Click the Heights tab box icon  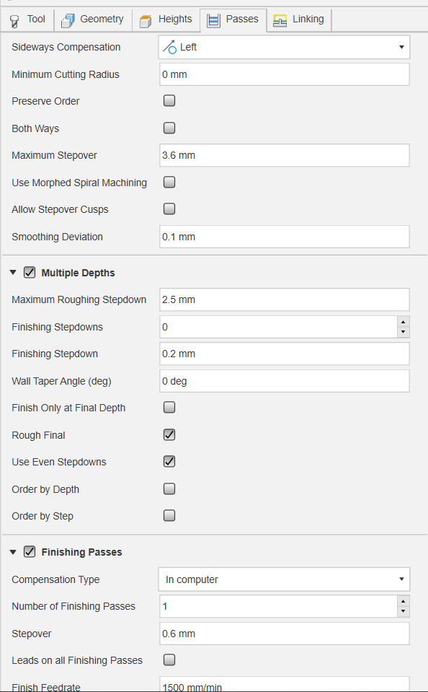pyautogui.click(x=146, y=21)
